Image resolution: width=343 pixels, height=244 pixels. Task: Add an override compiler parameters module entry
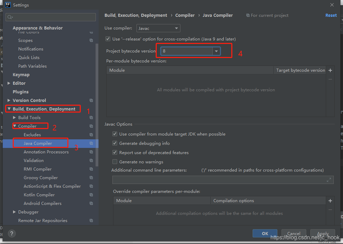point(330,201)
